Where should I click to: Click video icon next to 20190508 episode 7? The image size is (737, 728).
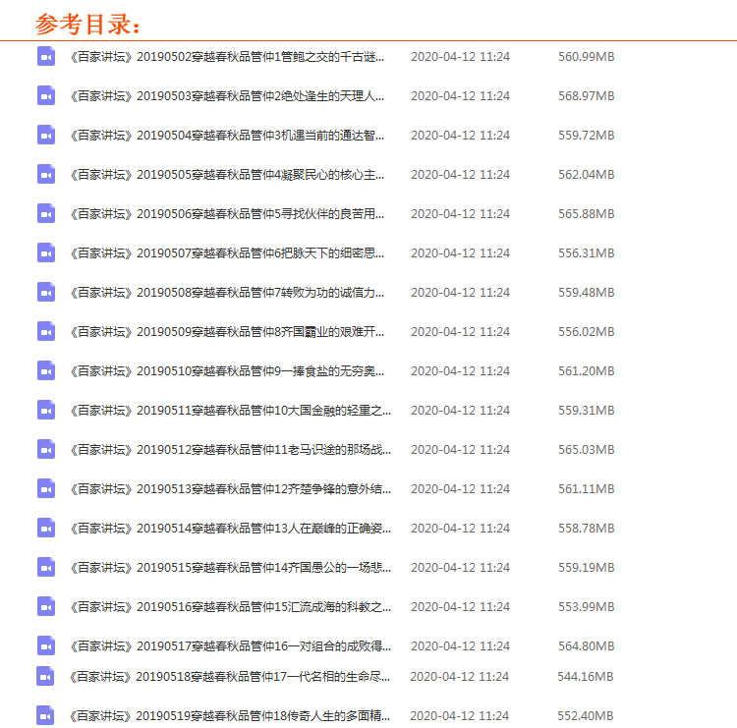pyautogui.click(x=46, y=293)
